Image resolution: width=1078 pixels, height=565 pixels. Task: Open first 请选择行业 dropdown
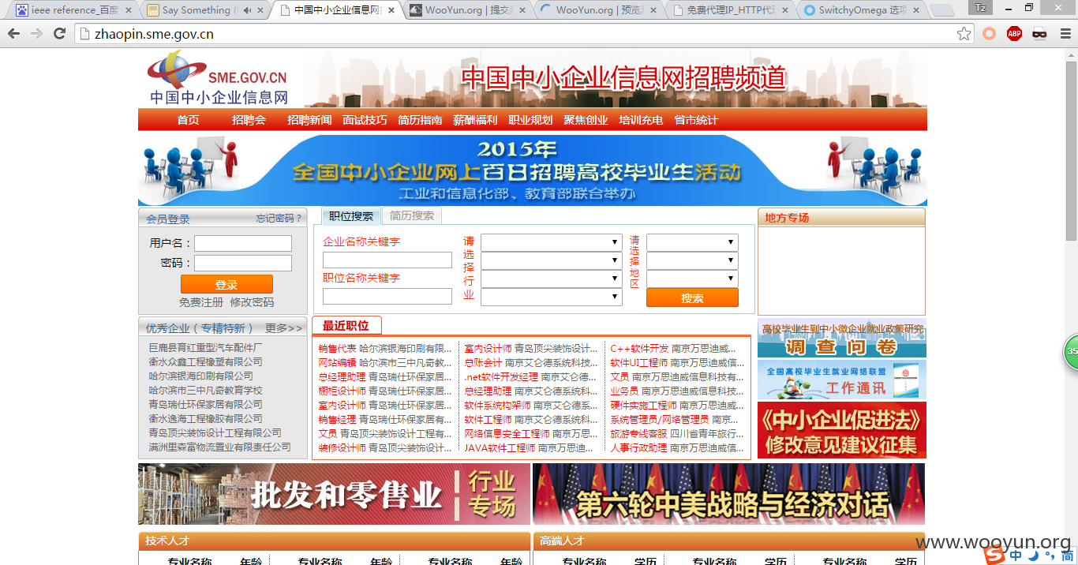pos(552,242)
